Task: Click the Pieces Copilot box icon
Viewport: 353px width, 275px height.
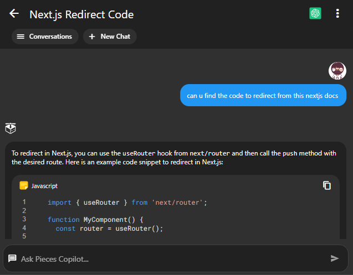Action: pyautogui.click(x=11, y=128)
